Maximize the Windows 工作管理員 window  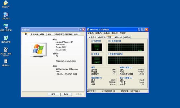click(x=143, y=30)
